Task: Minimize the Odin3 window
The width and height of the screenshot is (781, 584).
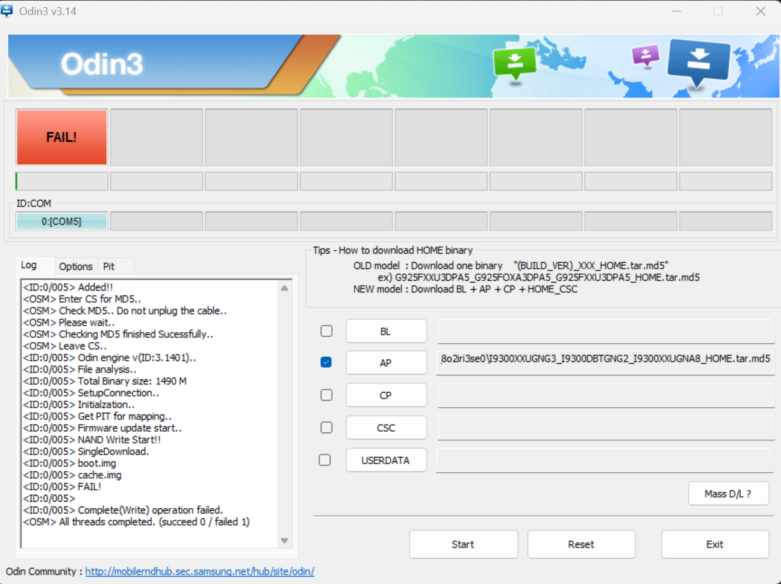Action: 677,11
